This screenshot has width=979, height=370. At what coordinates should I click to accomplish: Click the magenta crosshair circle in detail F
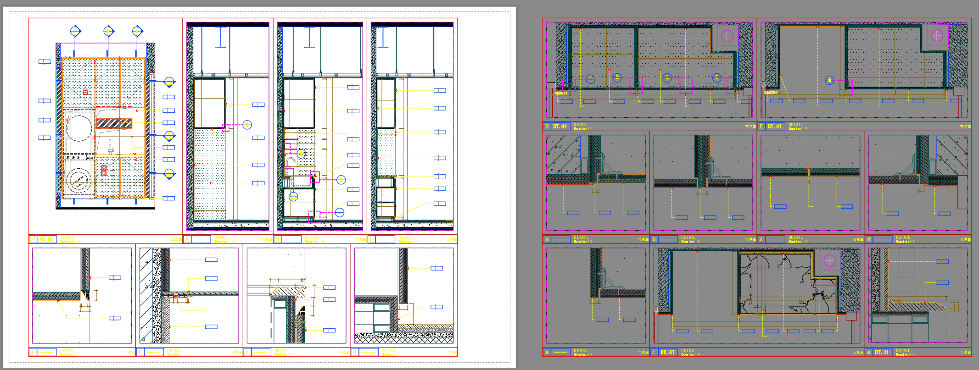(829, 260)
